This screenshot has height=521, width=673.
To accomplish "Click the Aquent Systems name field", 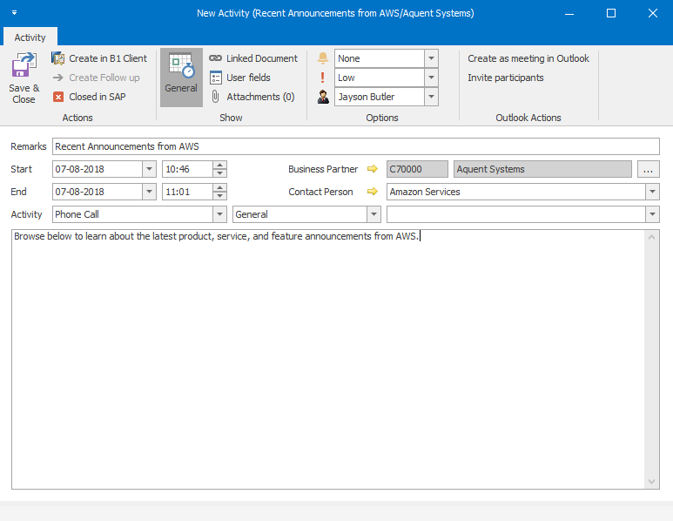I will (x=542, y=169).
